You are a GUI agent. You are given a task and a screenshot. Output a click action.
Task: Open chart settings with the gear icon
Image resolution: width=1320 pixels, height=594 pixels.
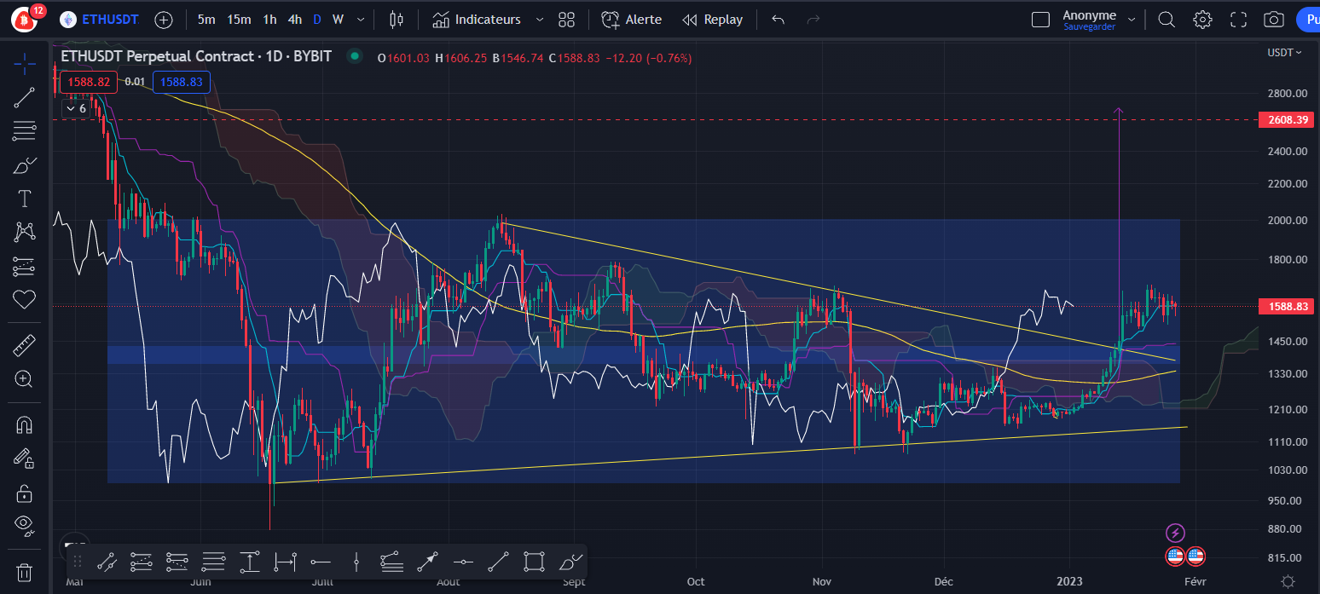[1202, 19]
